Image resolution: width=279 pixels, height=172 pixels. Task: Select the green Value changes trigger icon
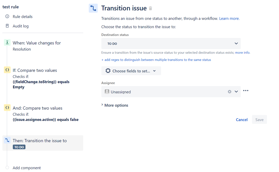[x=7, y=43]
